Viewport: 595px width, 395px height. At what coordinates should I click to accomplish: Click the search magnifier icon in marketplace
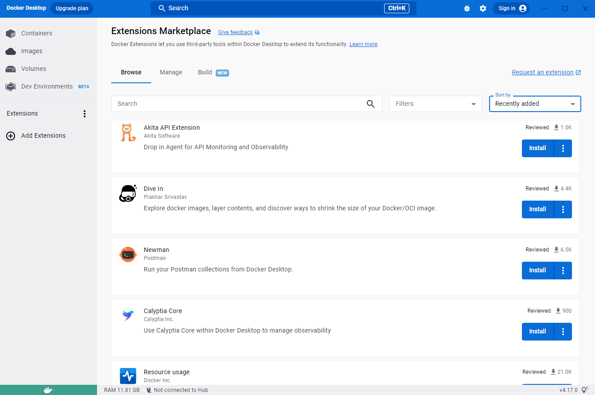(370, 104)
